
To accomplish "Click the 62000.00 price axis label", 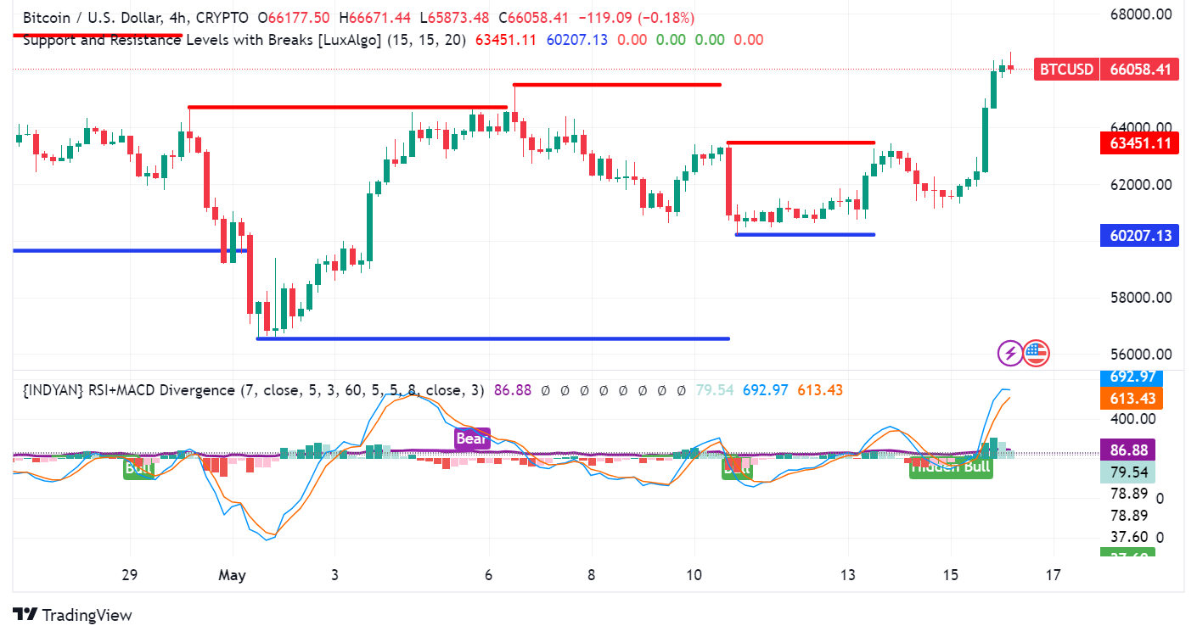I will [x=1141, y=185].
